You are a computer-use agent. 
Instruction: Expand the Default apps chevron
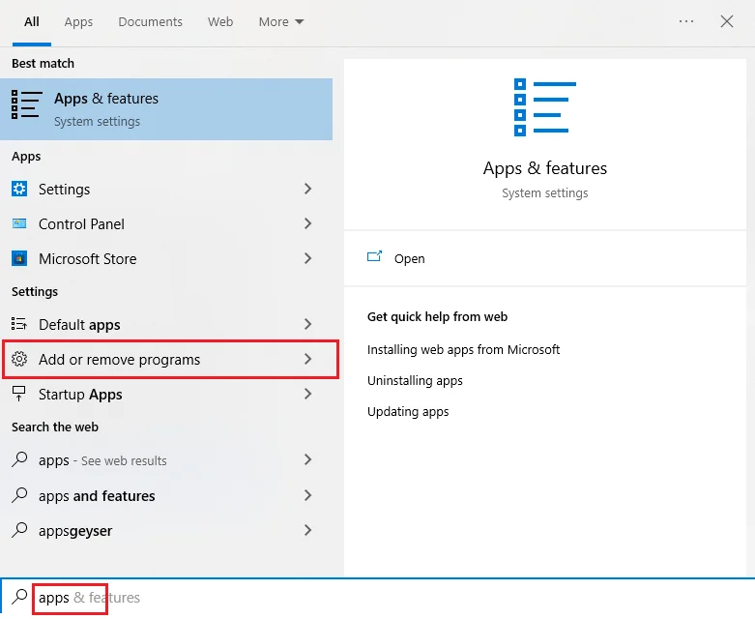308,324
